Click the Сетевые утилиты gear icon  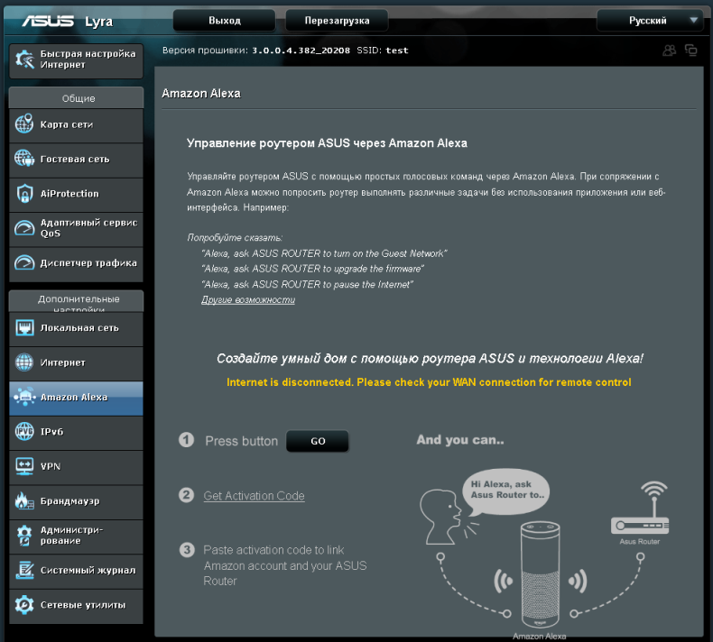[24, 605]
